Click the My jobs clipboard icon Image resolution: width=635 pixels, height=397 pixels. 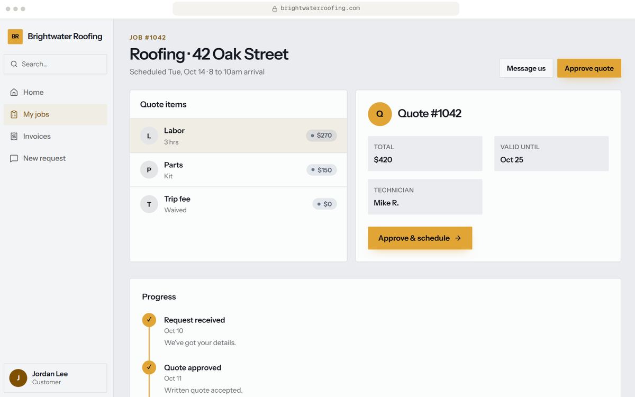[14, 114]
